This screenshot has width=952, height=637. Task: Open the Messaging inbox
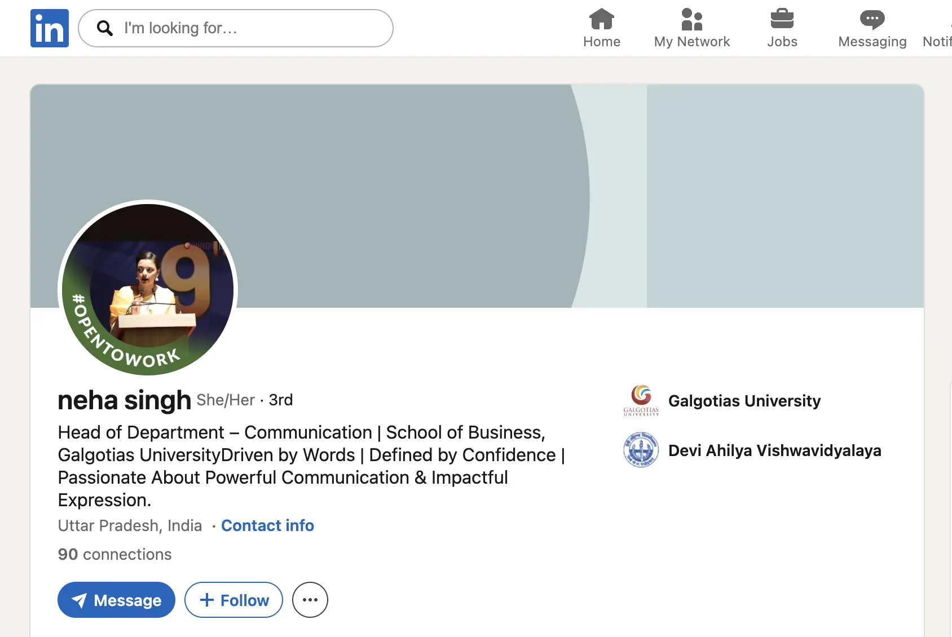click(872, 29)
